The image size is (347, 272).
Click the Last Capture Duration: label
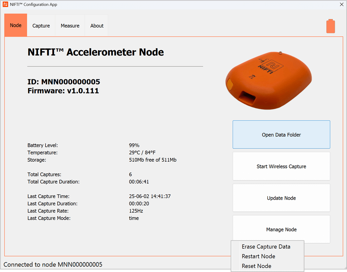coord(52,204)
